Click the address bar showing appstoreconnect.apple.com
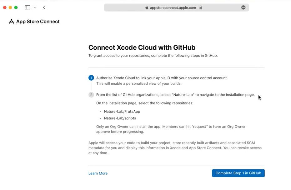The image size is (291, 190). pos(176,7)
